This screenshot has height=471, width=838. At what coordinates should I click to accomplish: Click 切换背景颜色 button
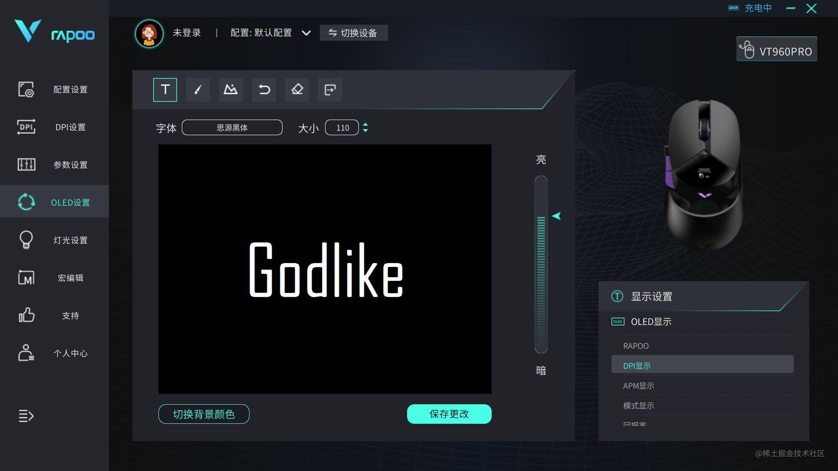[x=204, y=414]
